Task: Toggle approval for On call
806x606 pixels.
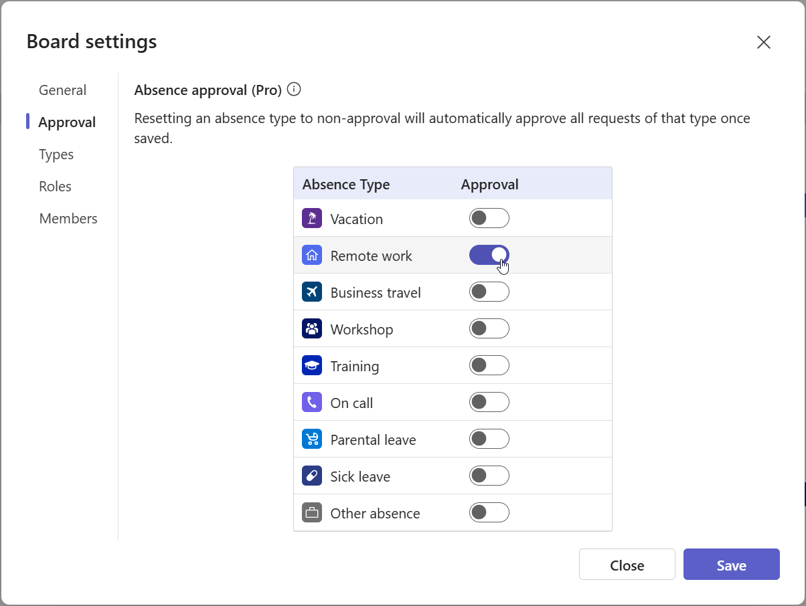Action: (489, 402)
